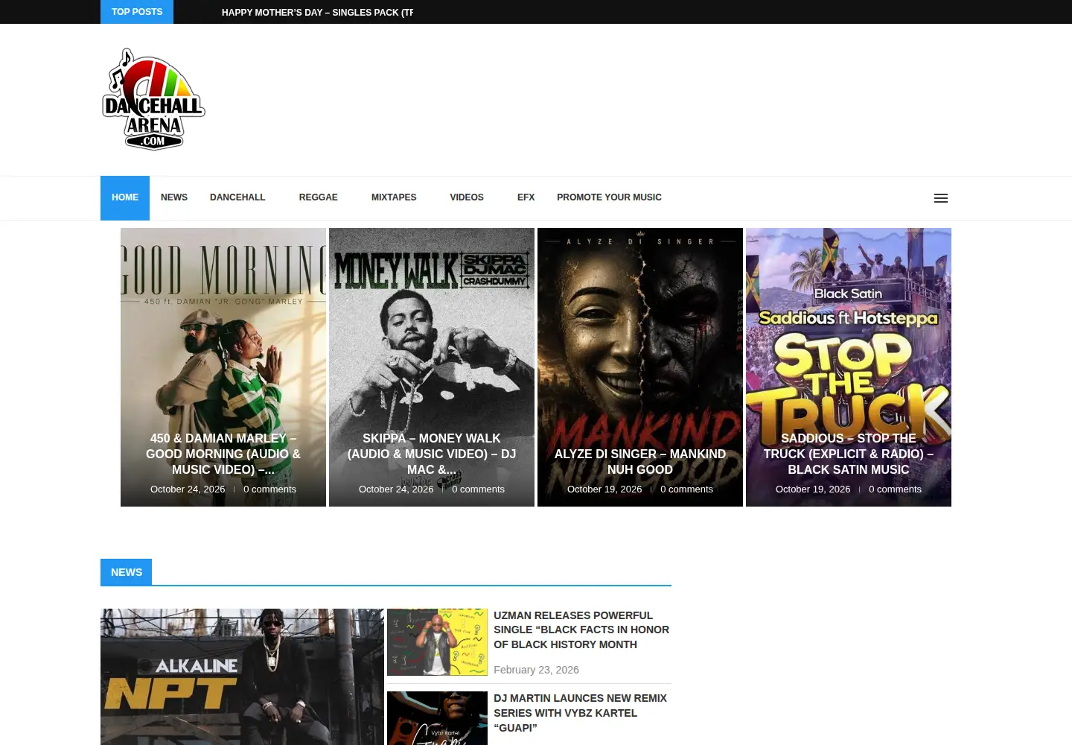Open the HOME menu item

click(x=125, y=197)
